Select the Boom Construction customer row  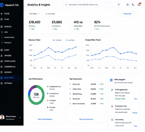coord(86,104)
